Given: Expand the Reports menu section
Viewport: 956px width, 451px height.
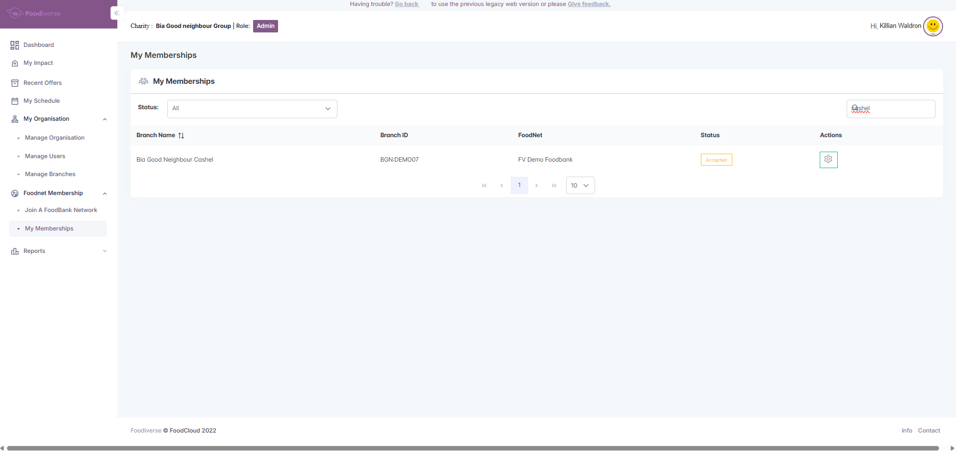Looking at the screenshot, I should [x=105, y=251].
